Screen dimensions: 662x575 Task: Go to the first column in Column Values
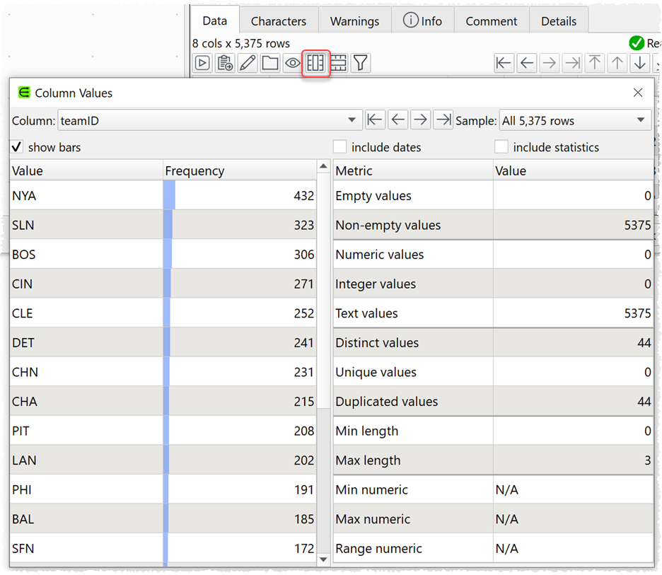375,120
